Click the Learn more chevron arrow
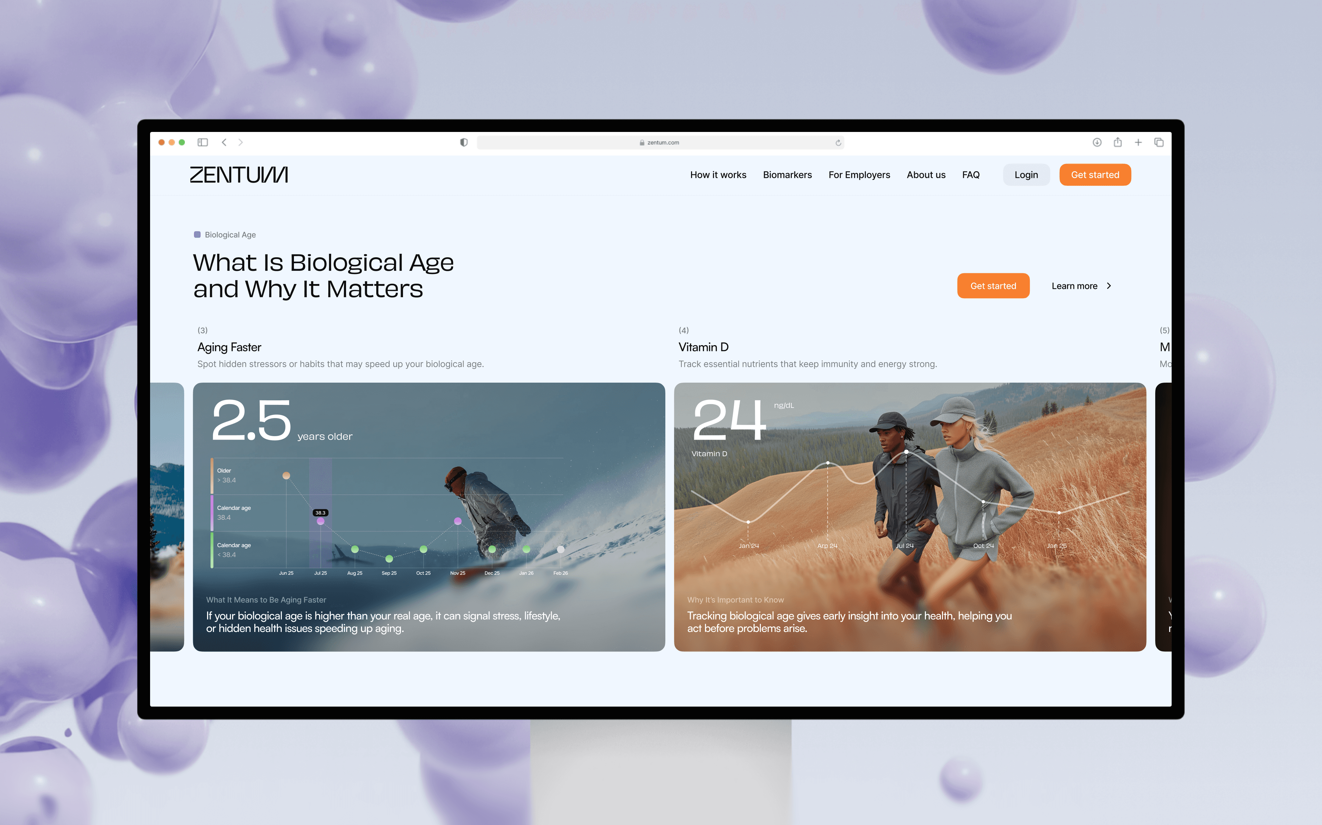 tap(1109, 286)
